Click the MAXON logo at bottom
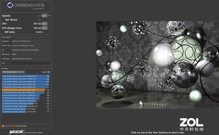The image size is (219, 135). [x=16, y=132]
